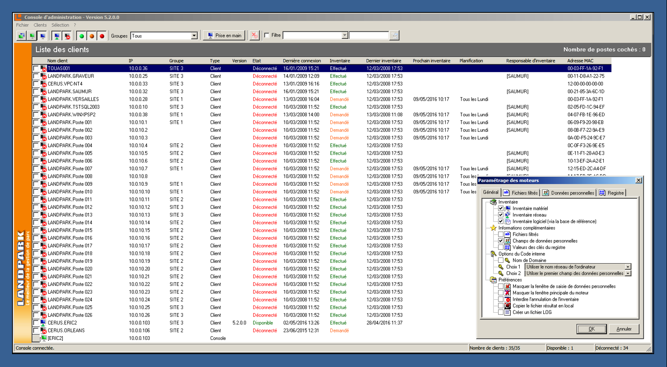The height and width of the screenshot is (367, 667).
Task: Click IP address 10.0.0.103 of CERUS.ERIC2
Action: (x=139, y=323)
